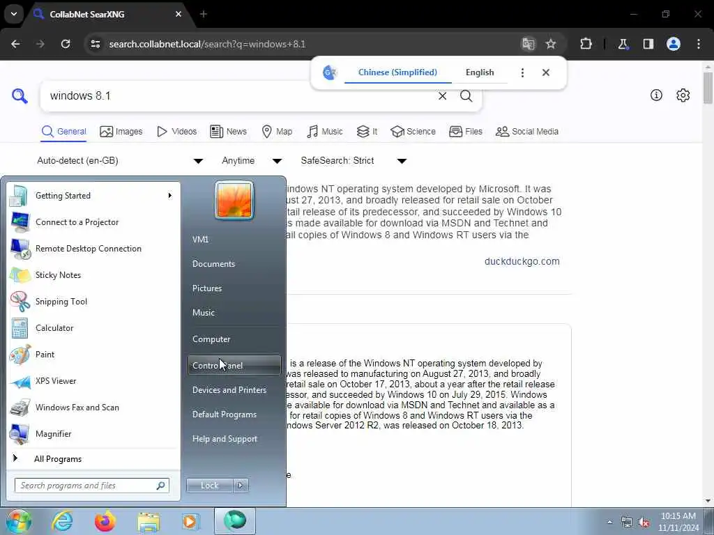Switch to the Science search tab
Image resolution: width=714 pixels, height=535 pixels.
[413, 132]
